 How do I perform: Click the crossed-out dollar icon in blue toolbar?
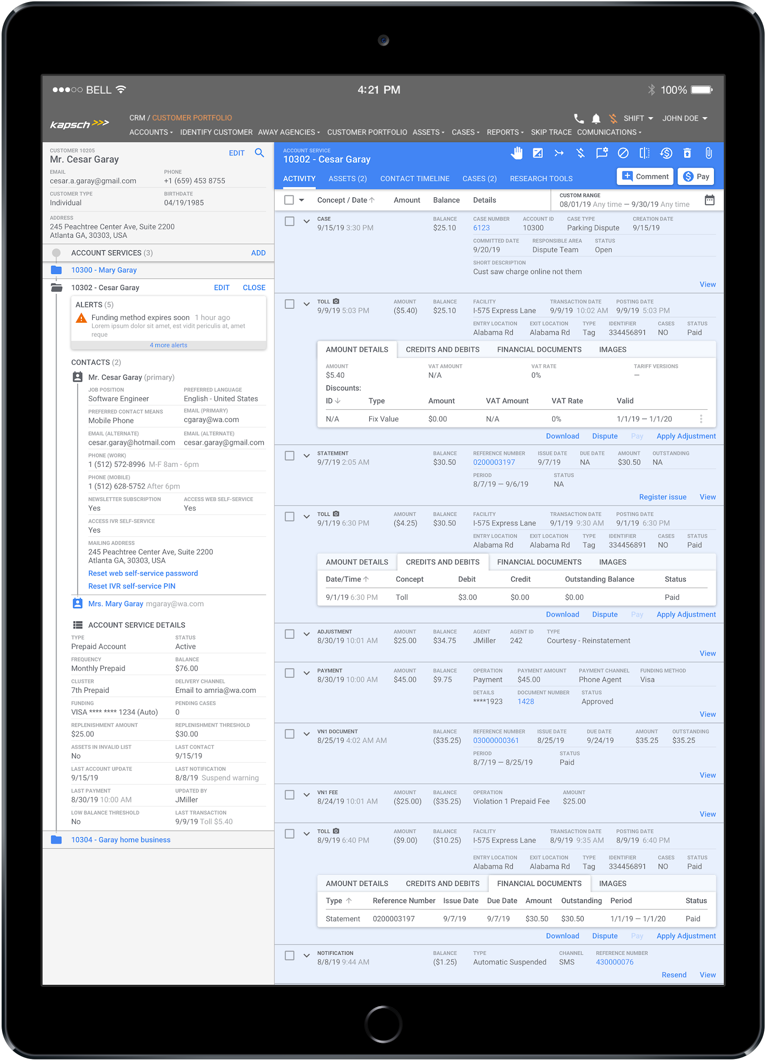(x=580, y=153)
